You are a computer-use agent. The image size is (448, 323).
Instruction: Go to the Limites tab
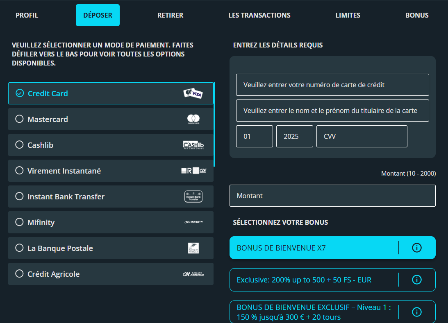[348, 15]
